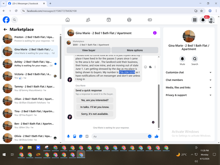The width and height of the screenshot is (220, 165).
Task: Open the Video/Watch icon in the top bar
Action: 109,20
